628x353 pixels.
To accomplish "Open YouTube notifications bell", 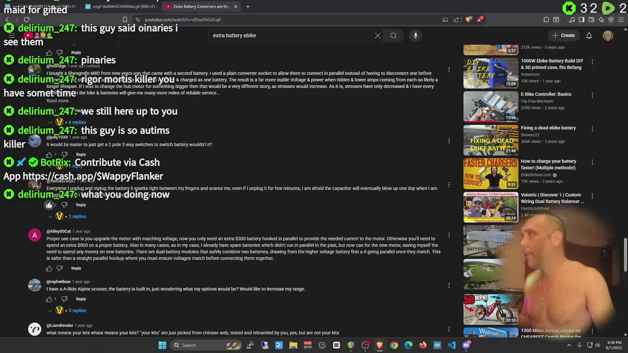I will (589, 35).
